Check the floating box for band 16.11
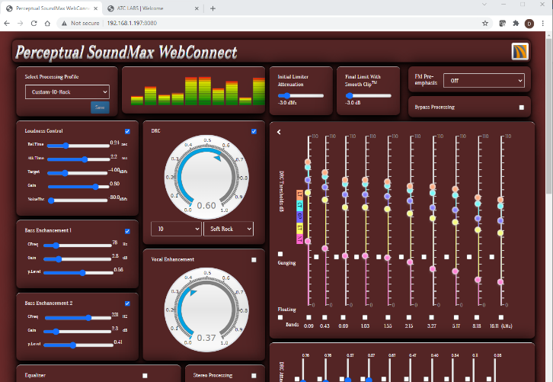 500,317
